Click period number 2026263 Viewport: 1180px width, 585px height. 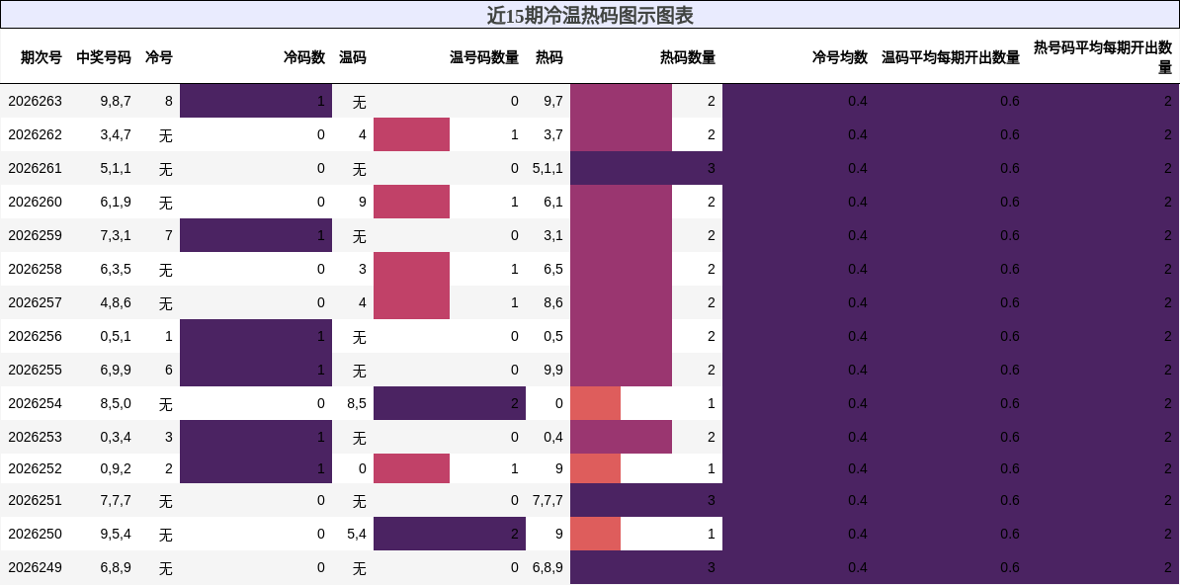36,101
